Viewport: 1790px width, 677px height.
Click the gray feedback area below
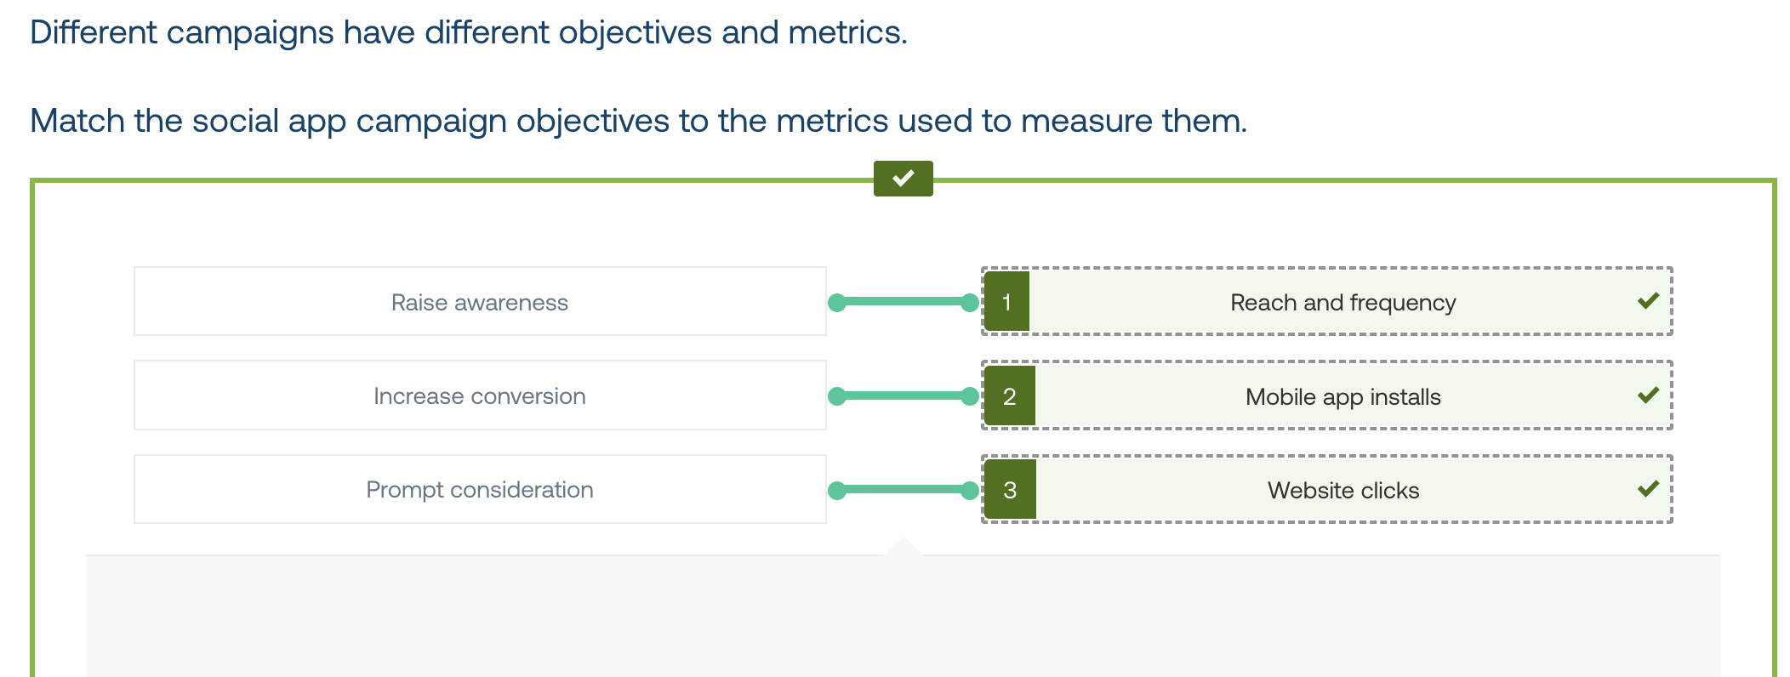(903, 617)
